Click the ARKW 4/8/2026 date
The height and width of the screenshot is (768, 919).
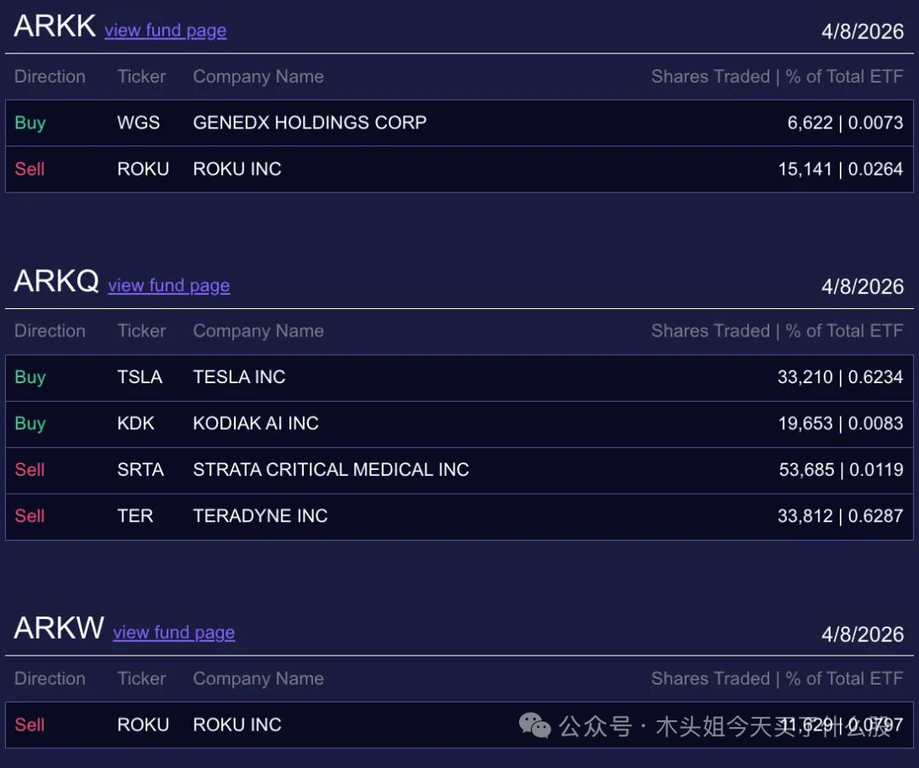[x=862, y=634]
